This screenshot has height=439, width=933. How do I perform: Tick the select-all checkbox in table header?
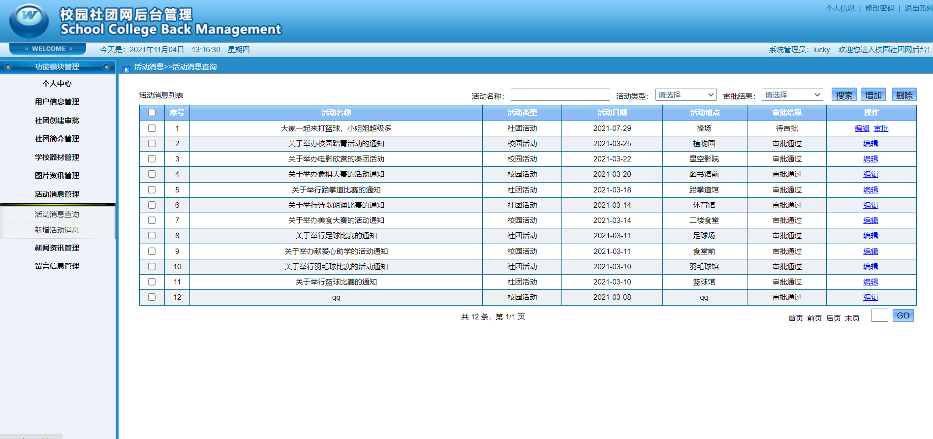pyautogui.click(x=152, y=113)
